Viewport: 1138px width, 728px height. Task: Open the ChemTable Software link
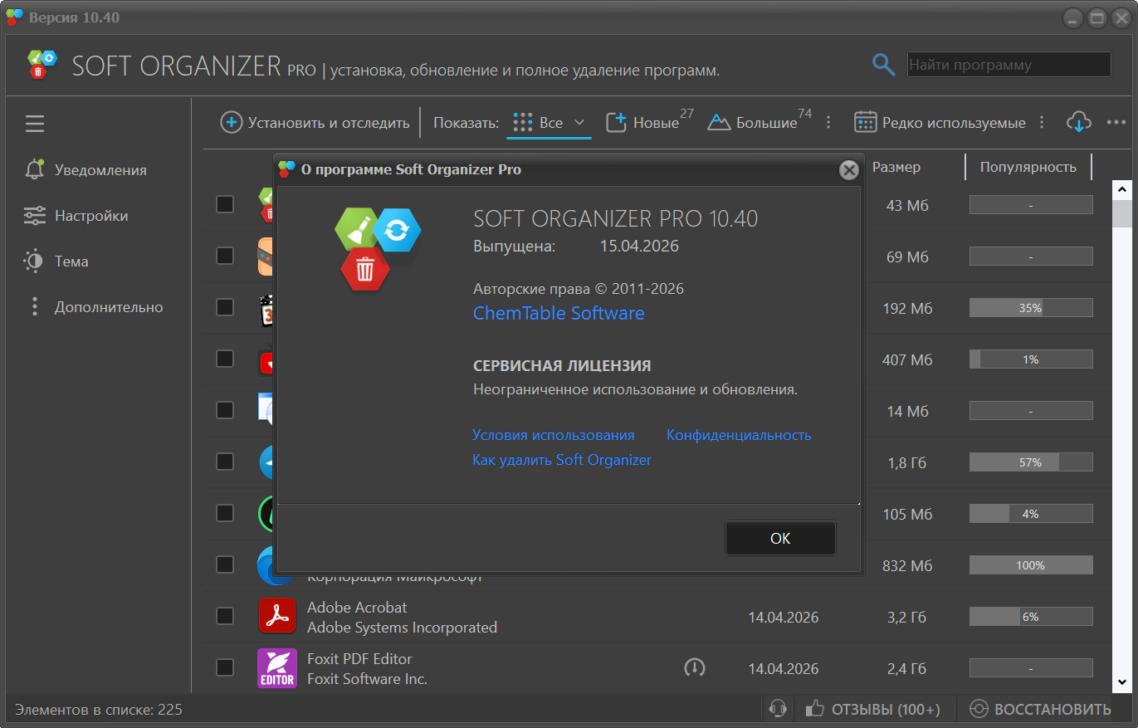tap(559, 313)
